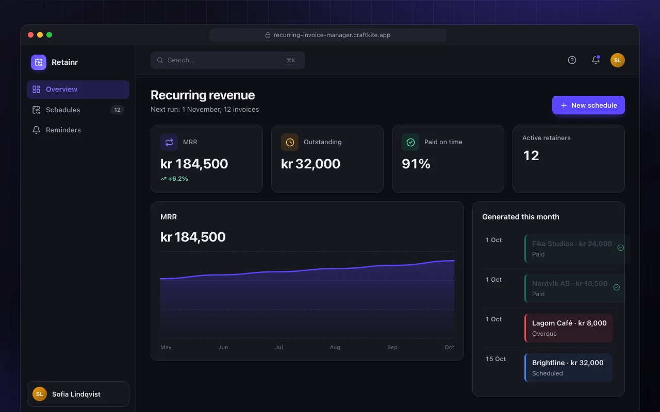Focus the Search field
This screenshot has width=660, height=412.
(228, 60)
